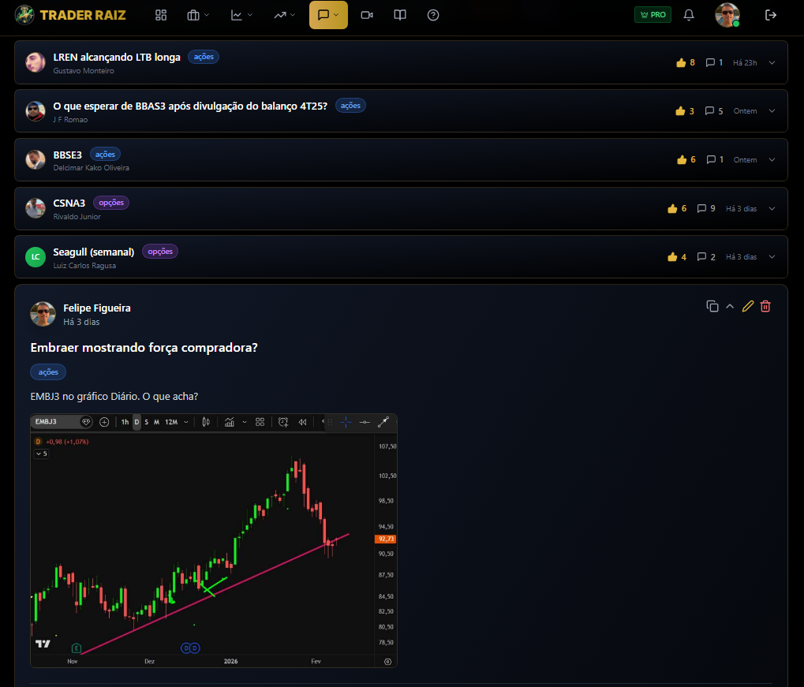The height and width of the screenshot is (687, 804).
Task: Click the PRO badge button
Action: 653,15
